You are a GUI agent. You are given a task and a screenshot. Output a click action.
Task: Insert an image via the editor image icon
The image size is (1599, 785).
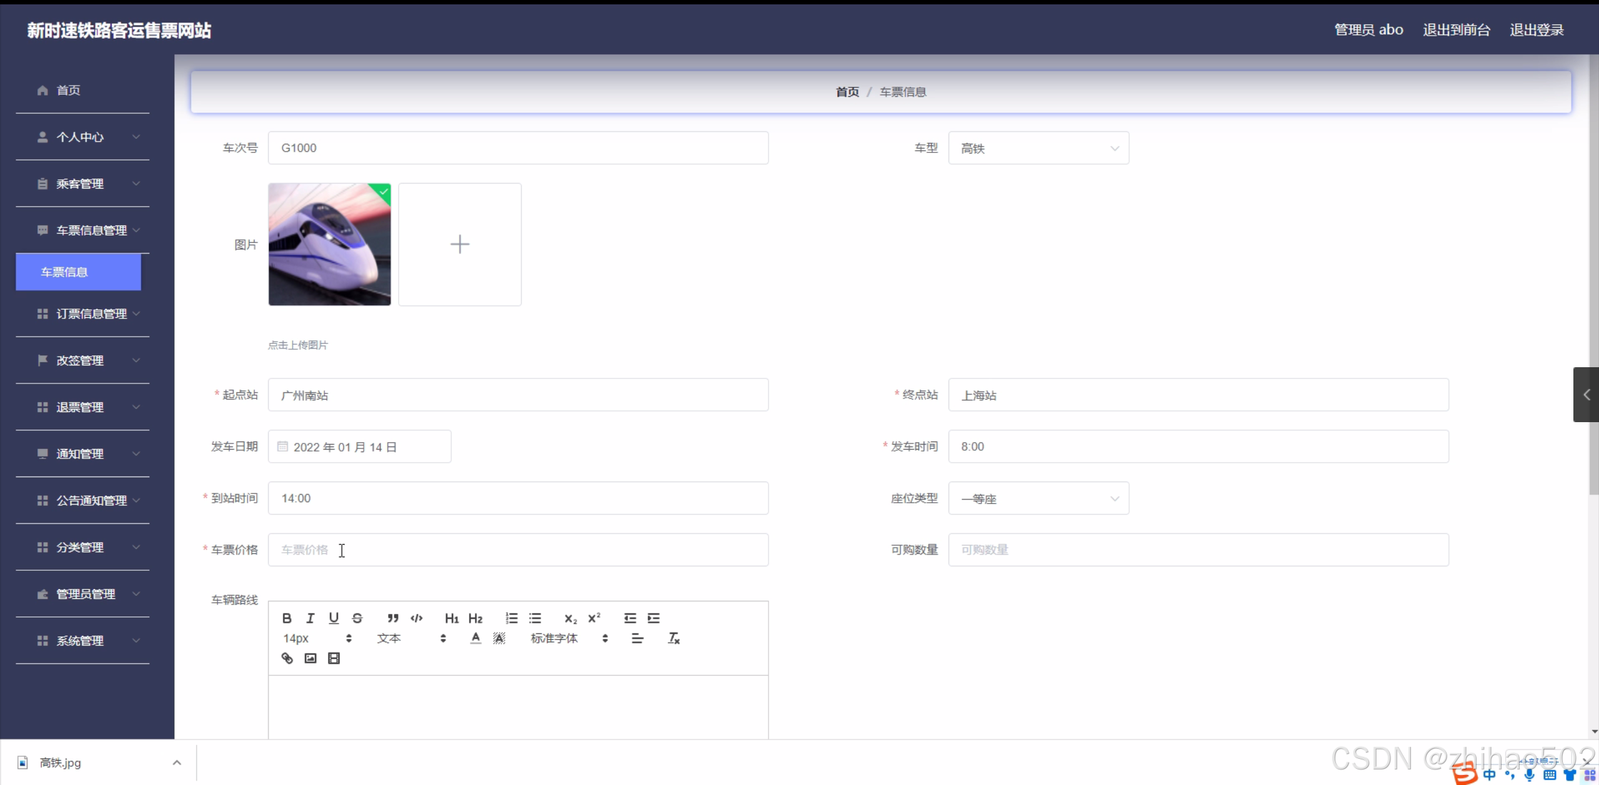[310, 658]
